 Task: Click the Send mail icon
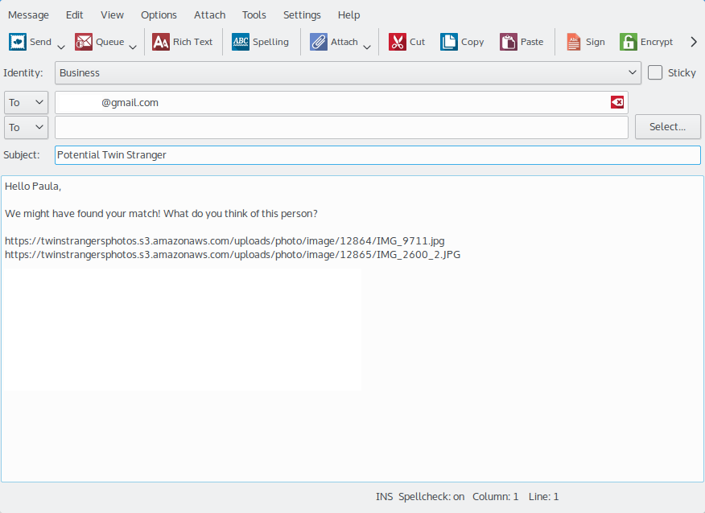coord(18,42)
